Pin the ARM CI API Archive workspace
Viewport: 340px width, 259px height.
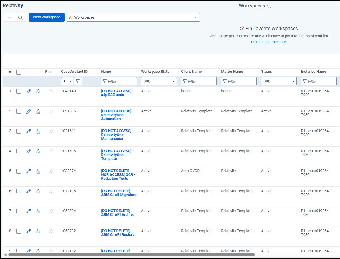[51, 211]
